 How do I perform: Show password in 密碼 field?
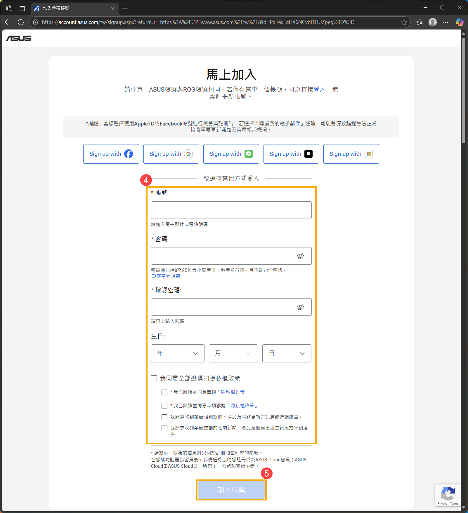point(301,256)
